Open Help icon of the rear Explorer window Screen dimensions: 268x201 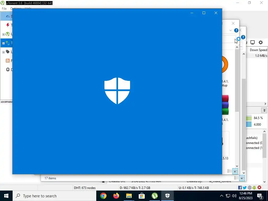[243, 37]
